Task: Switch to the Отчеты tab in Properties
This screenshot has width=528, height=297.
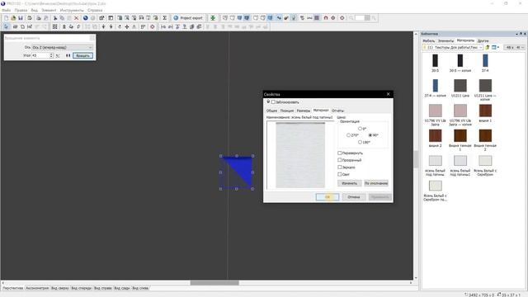Action: point(337,111)
